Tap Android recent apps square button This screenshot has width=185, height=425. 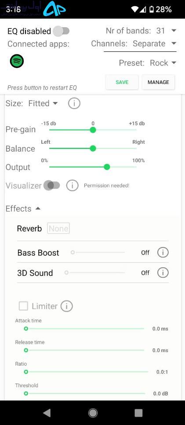(x=138, y=413)
